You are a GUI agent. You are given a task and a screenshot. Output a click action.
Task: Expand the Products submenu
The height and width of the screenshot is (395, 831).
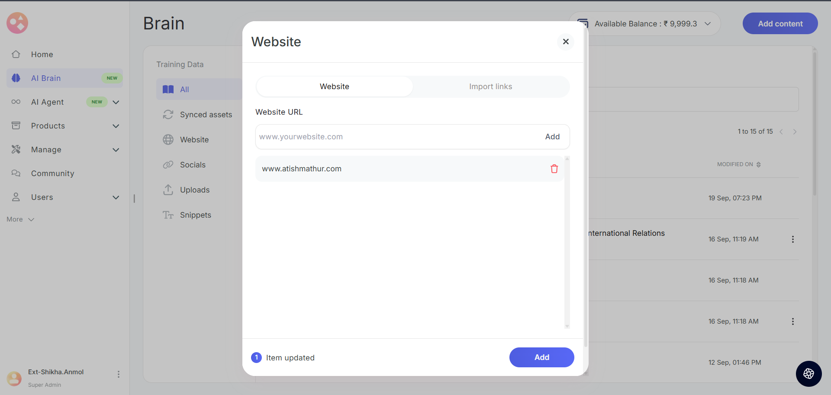tap(116, 126)
